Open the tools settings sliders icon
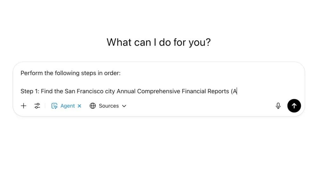Screen dimensions: 318x178 [x=37, y=106]
